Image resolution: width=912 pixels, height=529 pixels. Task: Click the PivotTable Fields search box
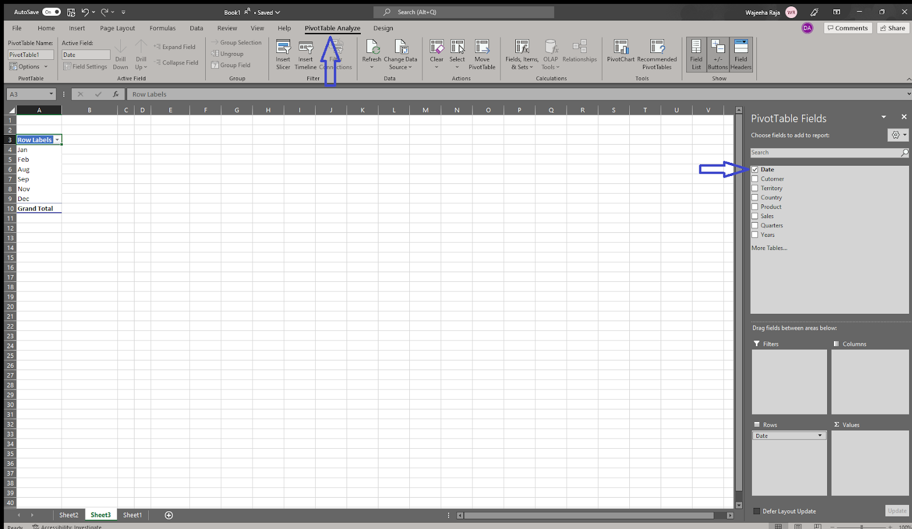pos(829,153)
